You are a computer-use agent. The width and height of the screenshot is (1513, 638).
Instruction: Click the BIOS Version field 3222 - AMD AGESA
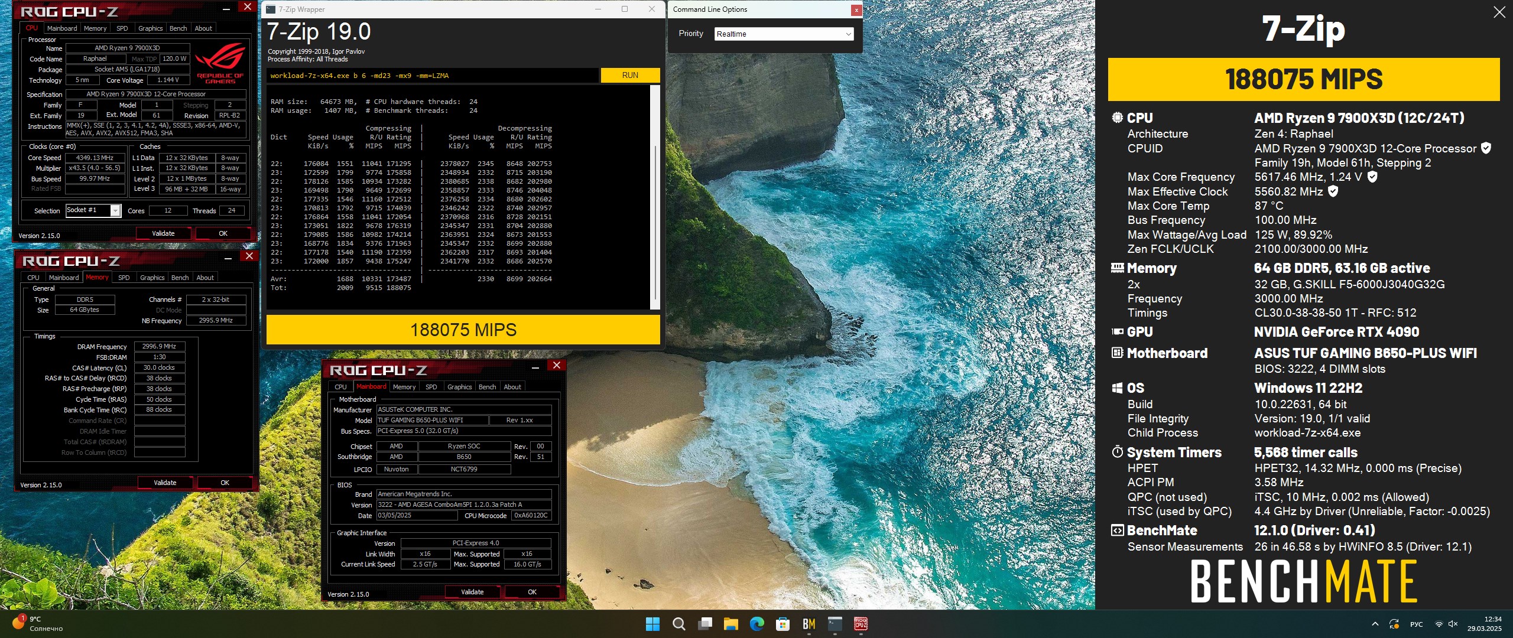click(464, 505)
